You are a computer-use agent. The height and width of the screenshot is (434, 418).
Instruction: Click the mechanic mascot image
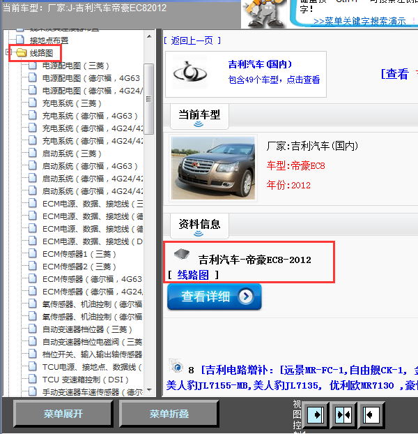tap(265, 13)
